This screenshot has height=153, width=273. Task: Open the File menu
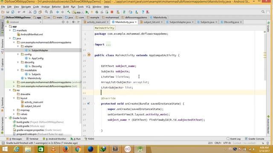(3, 7)
